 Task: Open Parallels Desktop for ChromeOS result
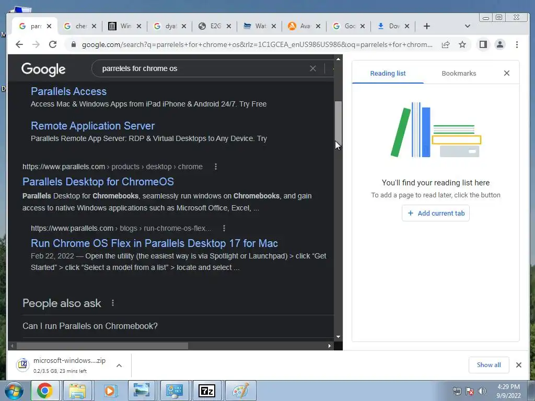pyautogui.click(x=98, y=182)
